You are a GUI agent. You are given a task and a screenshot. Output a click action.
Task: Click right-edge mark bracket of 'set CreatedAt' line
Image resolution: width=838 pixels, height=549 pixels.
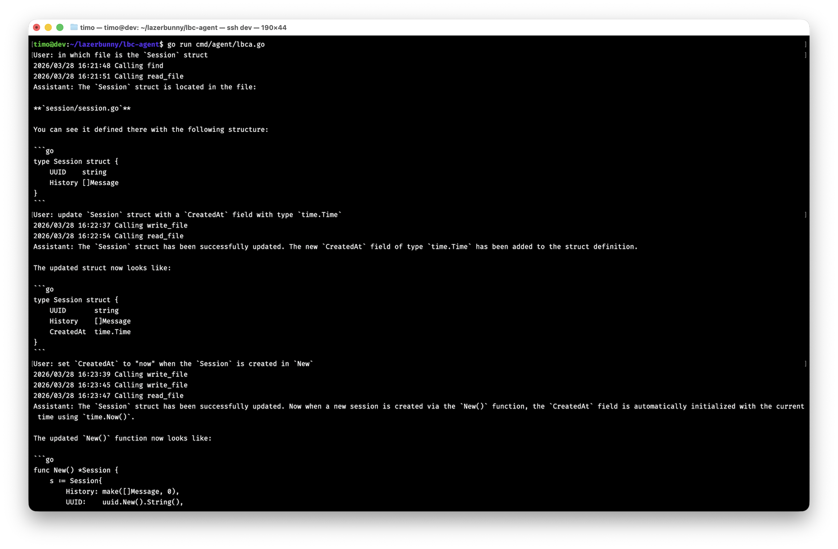pos(805,364)
